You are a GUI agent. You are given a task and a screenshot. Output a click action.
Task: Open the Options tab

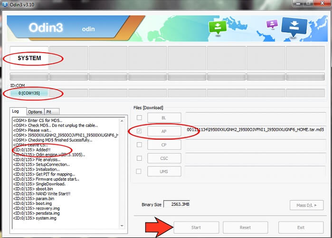point(35,112)
